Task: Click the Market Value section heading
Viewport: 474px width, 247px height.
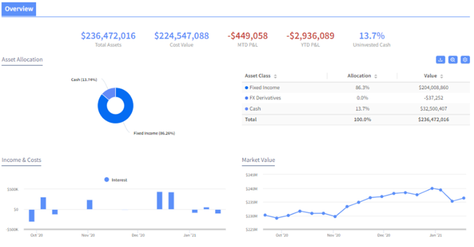Action: pyautogui.click(x=258, y=160)
